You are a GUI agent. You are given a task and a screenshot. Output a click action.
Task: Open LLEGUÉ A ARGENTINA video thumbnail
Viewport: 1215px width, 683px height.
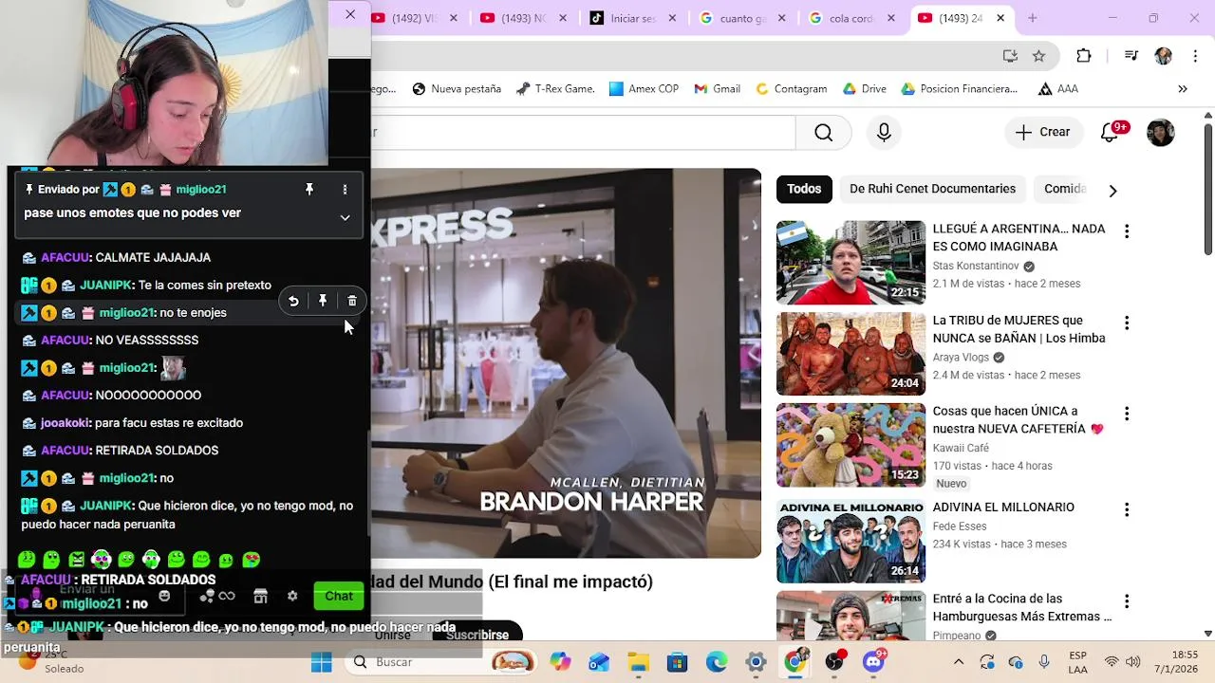click(850, 263)
